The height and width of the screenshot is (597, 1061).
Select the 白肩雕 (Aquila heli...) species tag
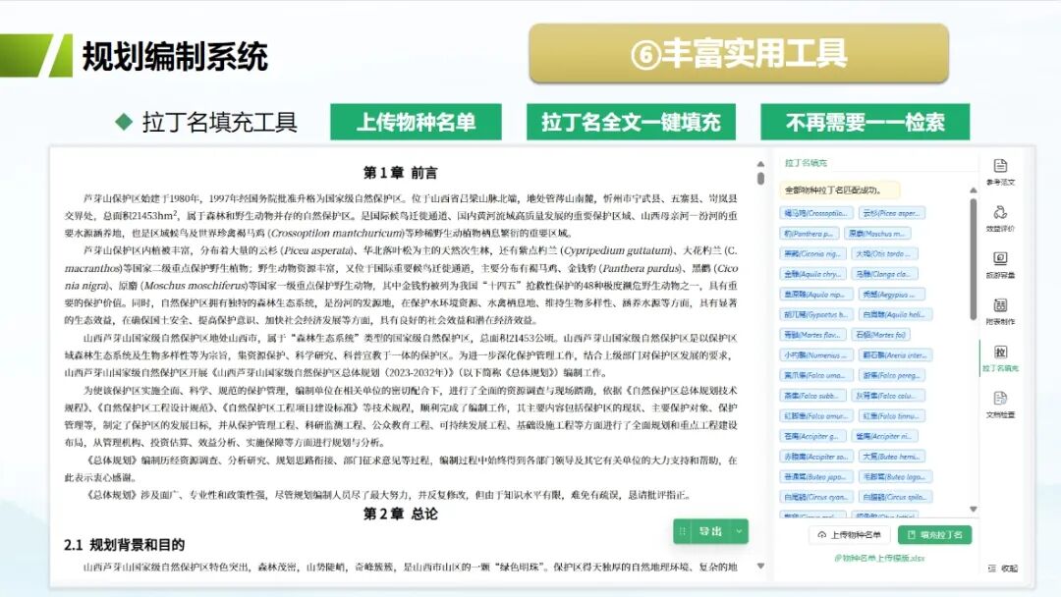(895, 314)
